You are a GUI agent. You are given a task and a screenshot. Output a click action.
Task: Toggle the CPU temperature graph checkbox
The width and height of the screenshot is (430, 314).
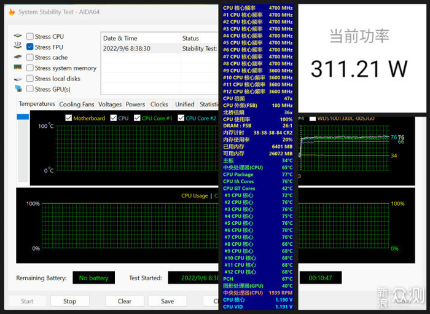click(113, 118)
